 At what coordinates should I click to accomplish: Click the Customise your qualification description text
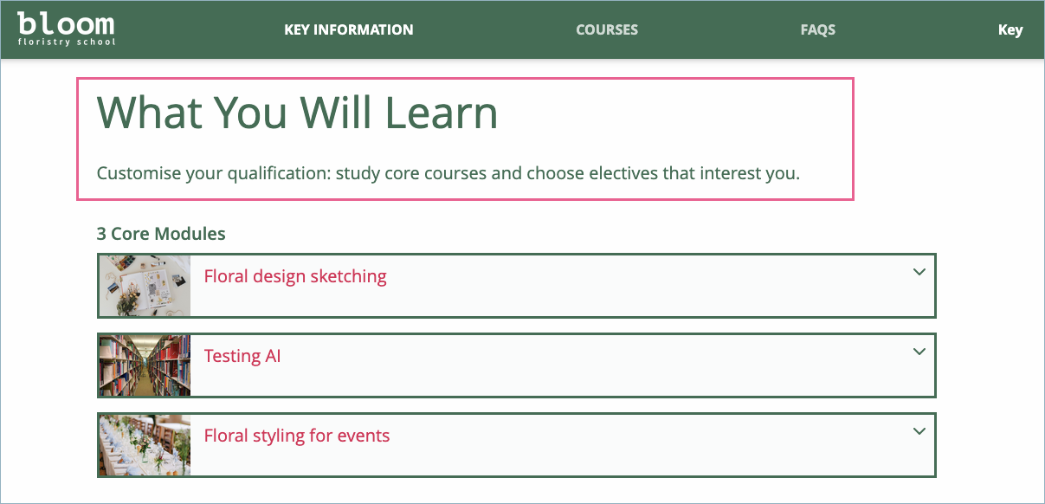pyautogui.click(x=448, y=173)
